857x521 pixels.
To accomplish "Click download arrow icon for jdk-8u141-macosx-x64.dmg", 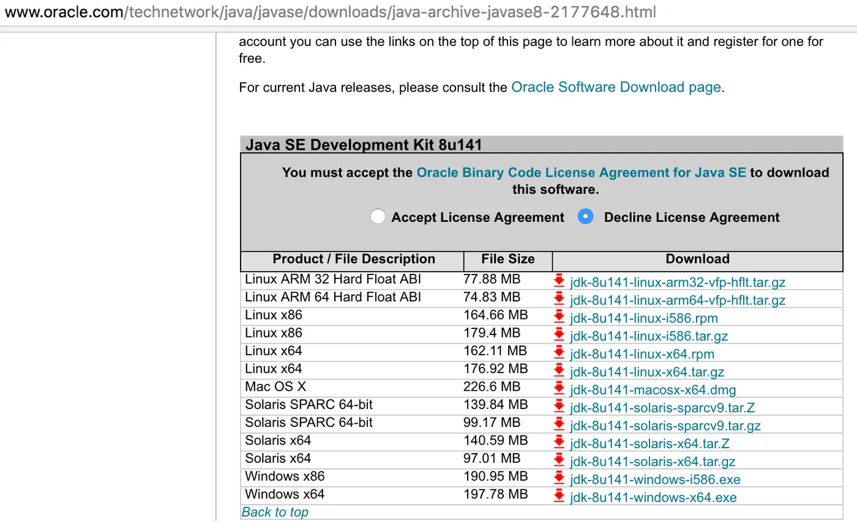I will point(558,388).
